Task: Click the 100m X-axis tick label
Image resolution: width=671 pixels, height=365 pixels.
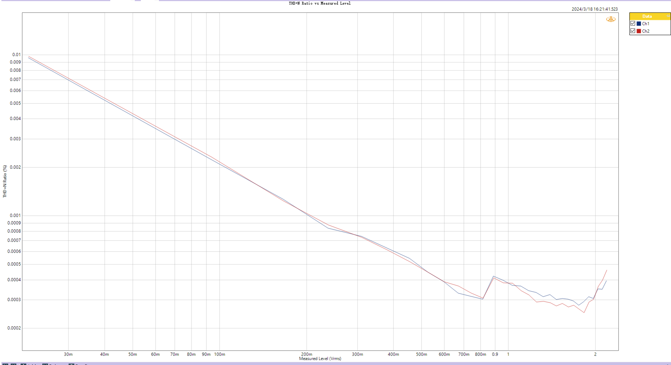Action: [x=220, y=354]
